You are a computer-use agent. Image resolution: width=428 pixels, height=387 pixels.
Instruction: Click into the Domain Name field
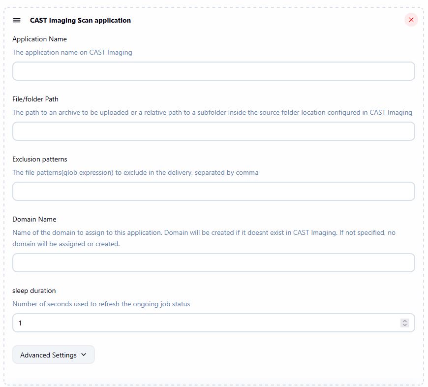(x=214, y=263)
